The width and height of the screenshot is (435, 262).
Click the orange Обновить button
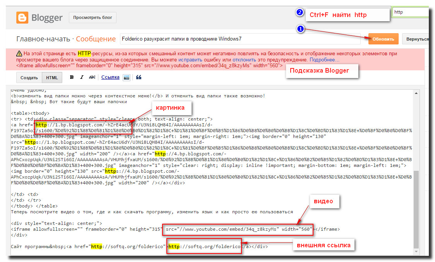pos(383,39)
